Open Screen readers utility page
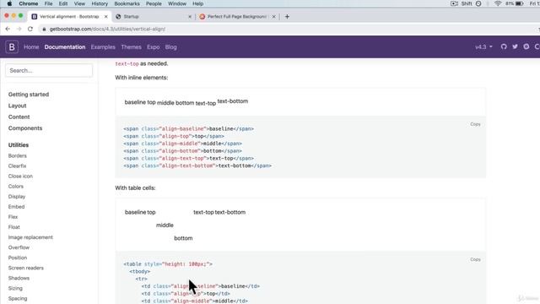 click(26, 268)
